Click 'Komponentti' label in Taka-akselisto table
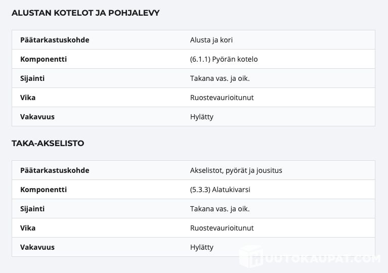The height and width of the screenshot is (273, 388). [x=44, y=190]
